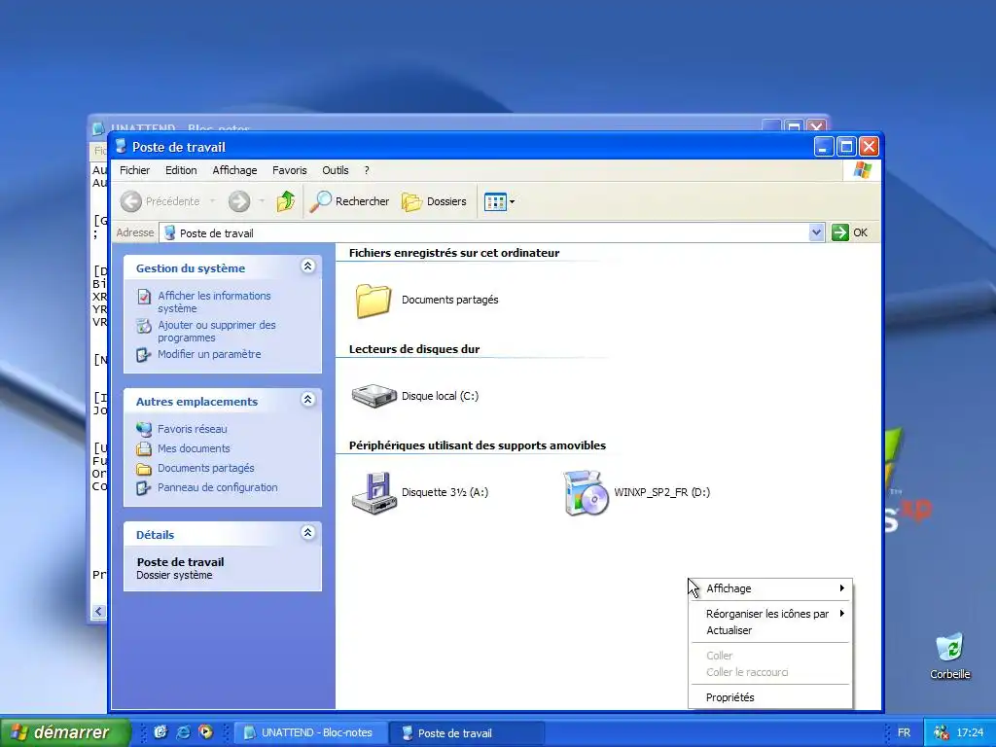The image size is (996, 747).
Task: Click Show Desktop quick launch icon
Action: (x=160, y=732)
